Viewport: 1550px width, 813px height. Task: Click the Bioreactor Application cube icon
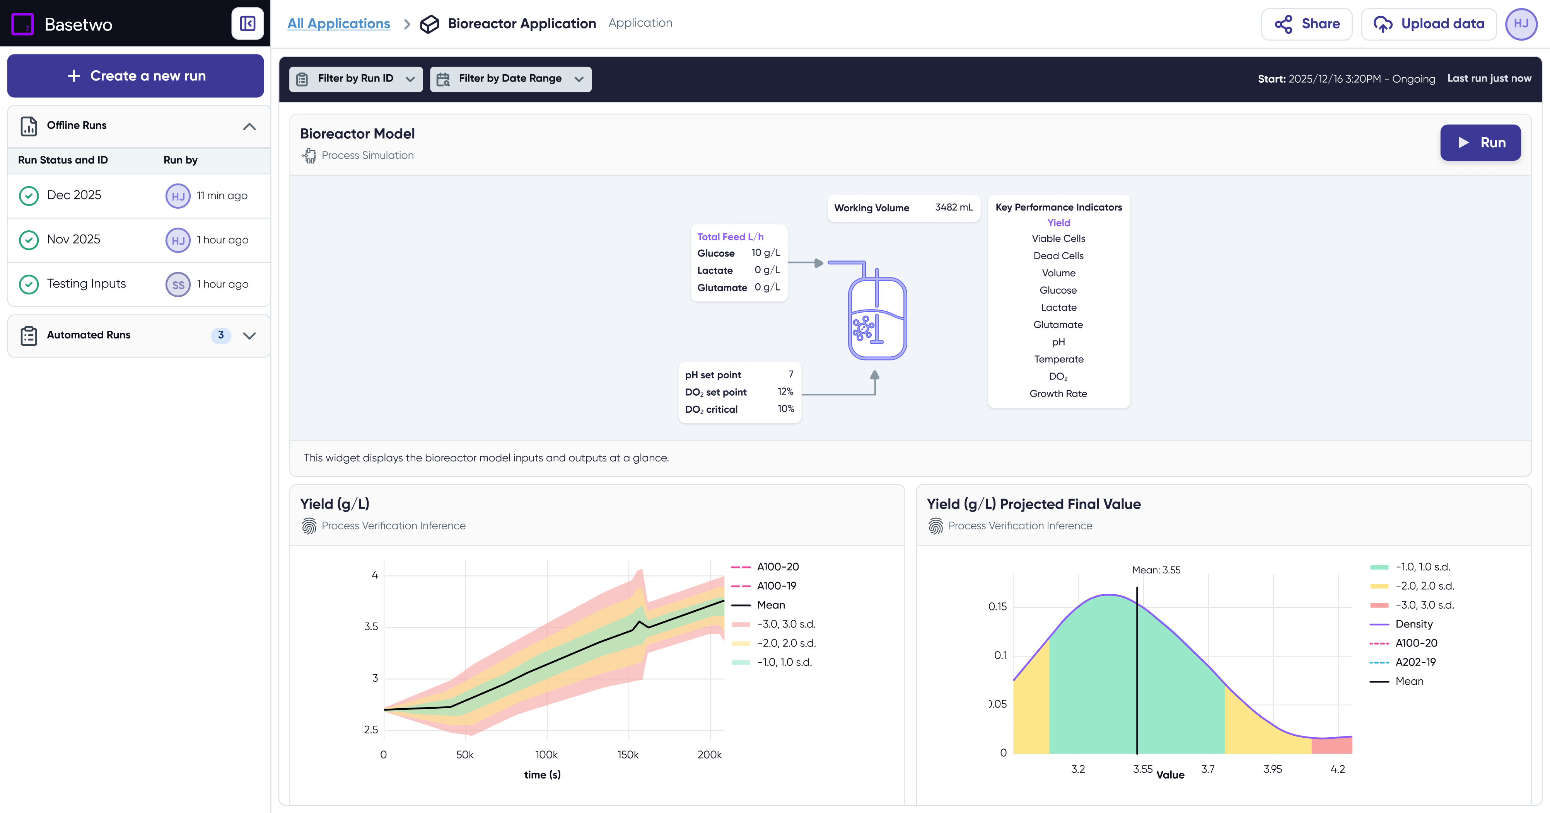[429, 24]
